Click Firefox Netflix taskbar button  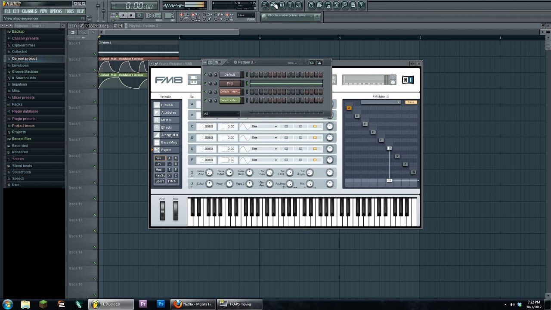pyautogui.click(x=194, y=304)
